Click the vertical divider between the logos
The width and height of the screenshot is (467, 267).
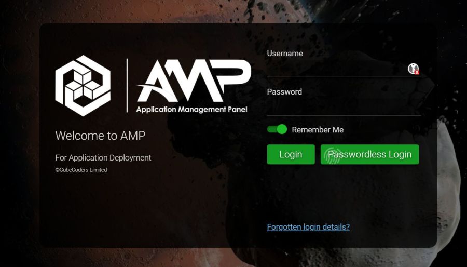point(127,86)
